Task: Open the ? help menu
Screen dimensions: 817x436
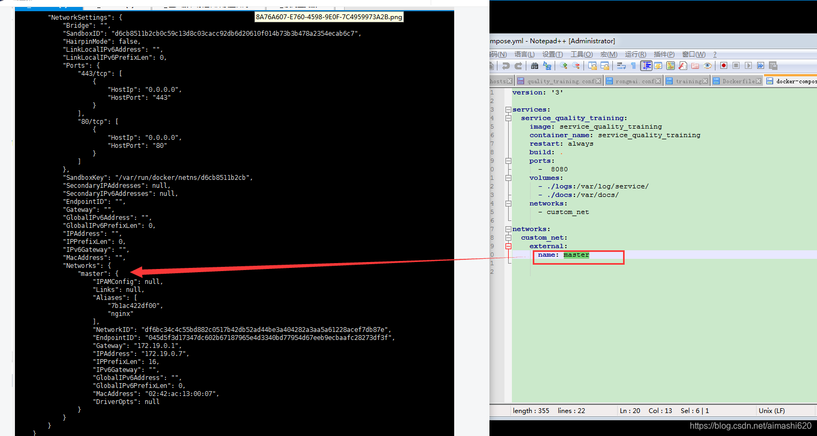Action: [714, 54]
